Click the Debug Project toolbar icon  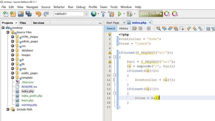[x=130, y=14]
